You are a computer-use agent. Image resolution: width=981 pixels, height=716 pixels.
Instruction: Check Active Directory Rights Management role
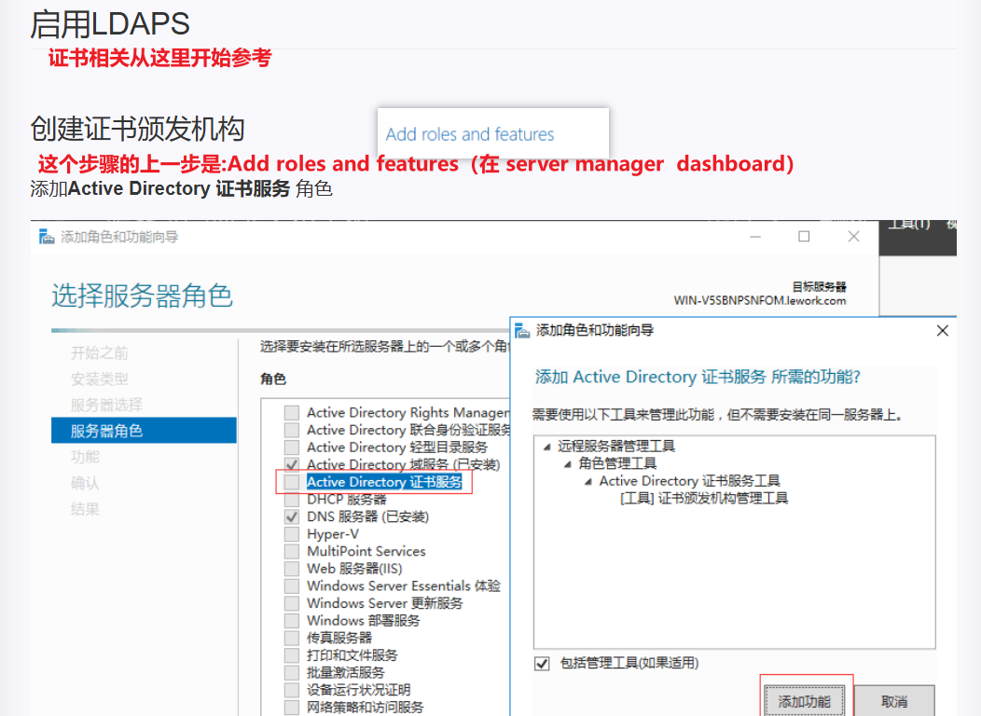click(x=292, y=413)
